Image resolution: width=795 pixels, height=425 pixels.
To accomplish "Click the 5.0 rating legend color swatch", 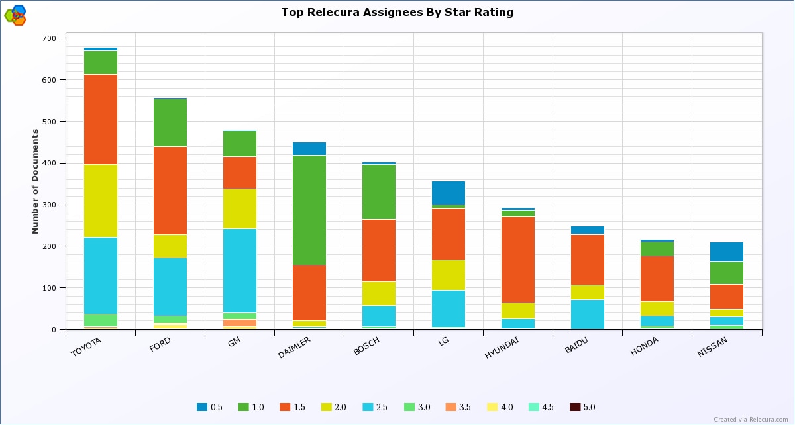I will [576, 407].
